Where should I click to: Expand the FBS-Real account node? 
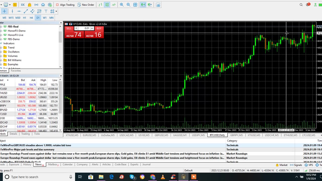[1, 27]
